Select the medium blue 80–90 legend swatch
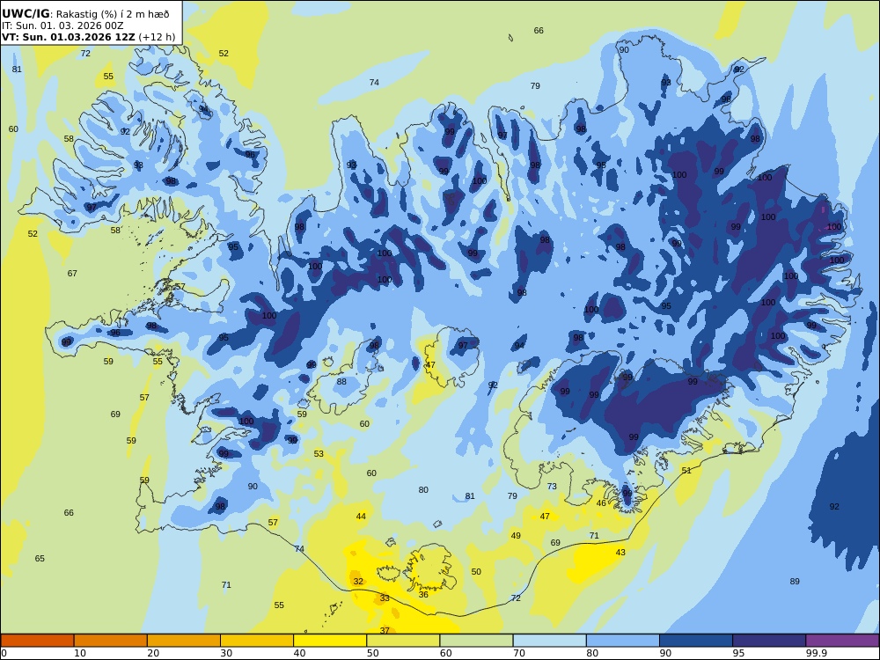This screenshot has height=660, width=880. click(623, 641)
